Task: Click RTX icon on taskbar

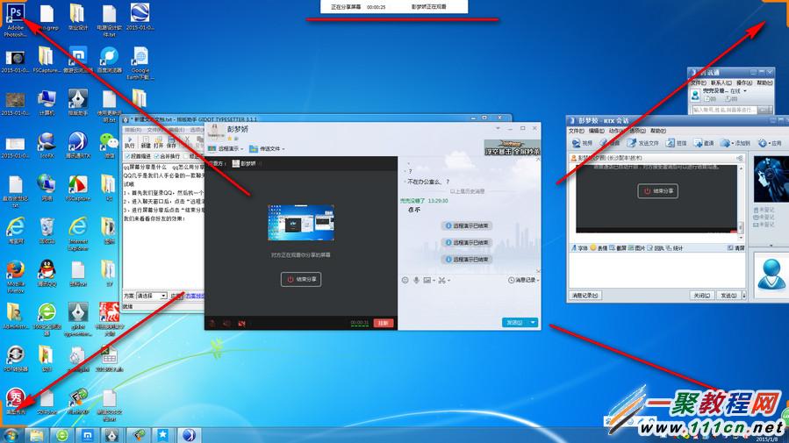Action: pos(189,435)
